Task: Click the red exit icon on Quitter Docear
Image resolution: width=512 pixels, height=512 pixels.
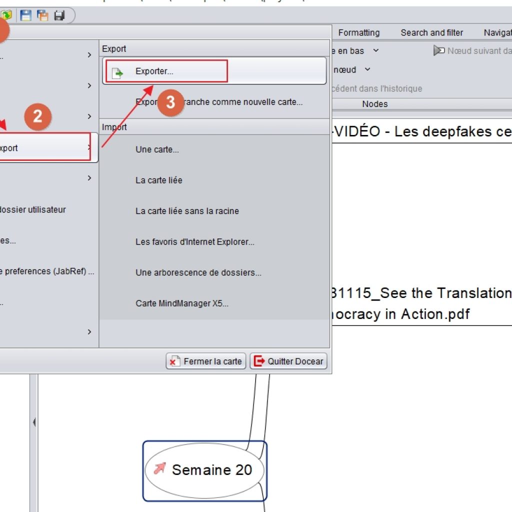Action: [x=259, y=361]
